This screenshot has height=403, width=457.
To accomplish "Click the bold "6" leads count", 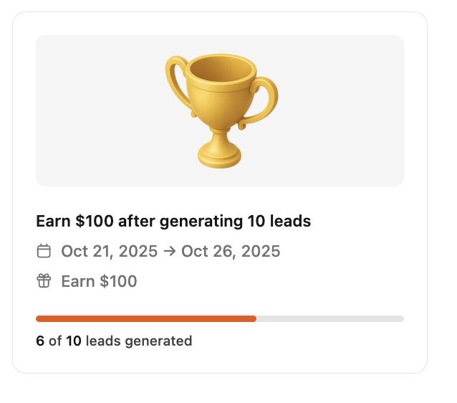I will click(40, 341).
